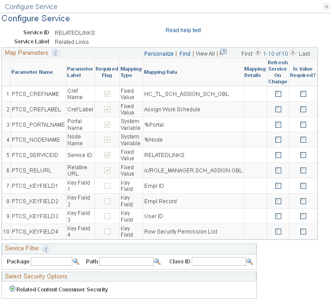Toggle Refresh Service On Change for PTCS_CREFLABEL
331x301 pixels.
(278, 109)
